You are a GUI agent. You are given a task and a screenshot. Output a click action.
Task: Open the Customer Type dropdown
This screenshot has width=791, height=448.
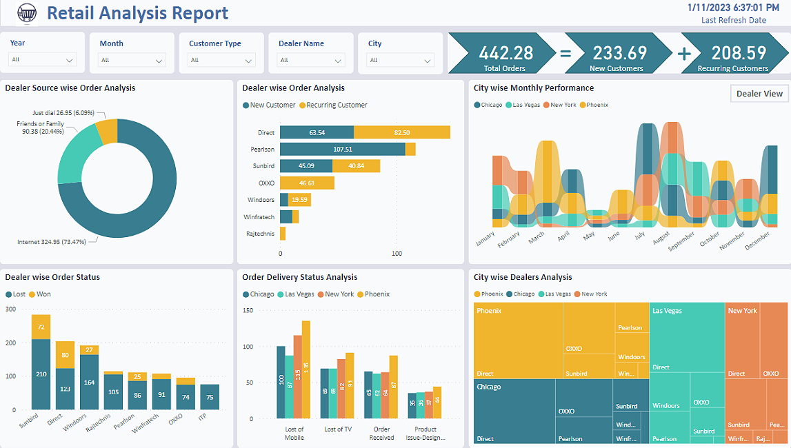(x=221, y=60)
